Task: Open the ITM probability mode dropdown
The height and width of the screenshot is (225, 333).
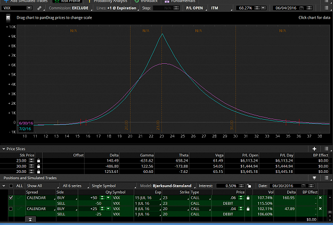Action: pos(221,8)
